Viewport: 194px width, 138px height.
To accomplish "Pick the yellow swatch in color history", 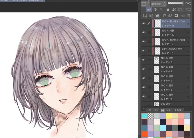I will coord(169,116).
